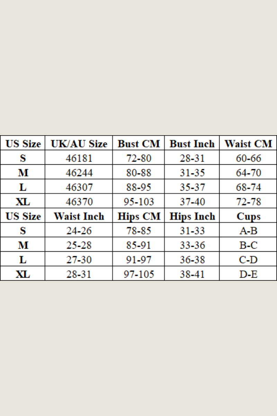Image resolution: width=277 pixels, height=416 pixels.
Task: Select the 46244 cell
Action: click(x=79, y=173)
